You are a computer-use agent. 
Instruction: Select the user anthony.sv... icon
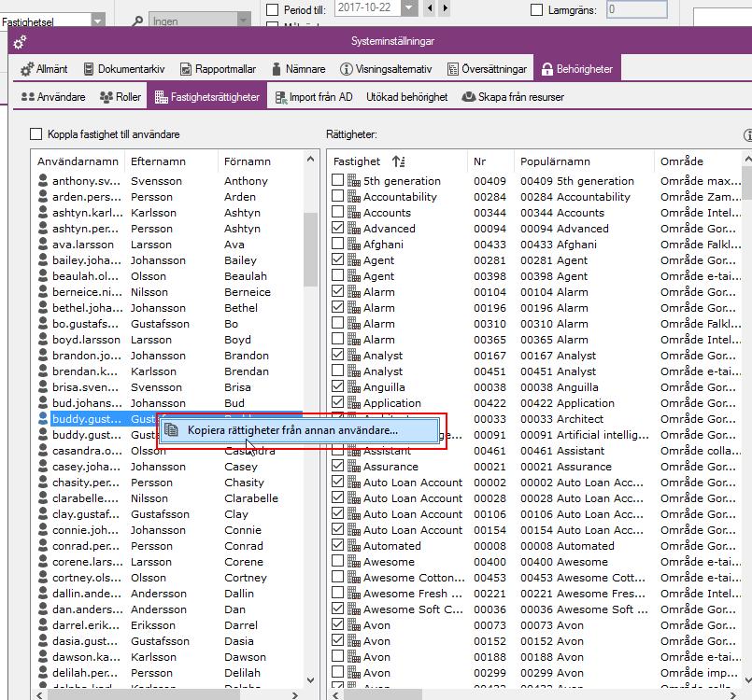pos(43,181)
